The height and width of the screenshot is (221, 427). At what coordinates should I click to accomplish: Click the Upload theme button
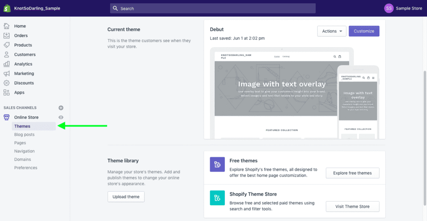coord(126,196)
